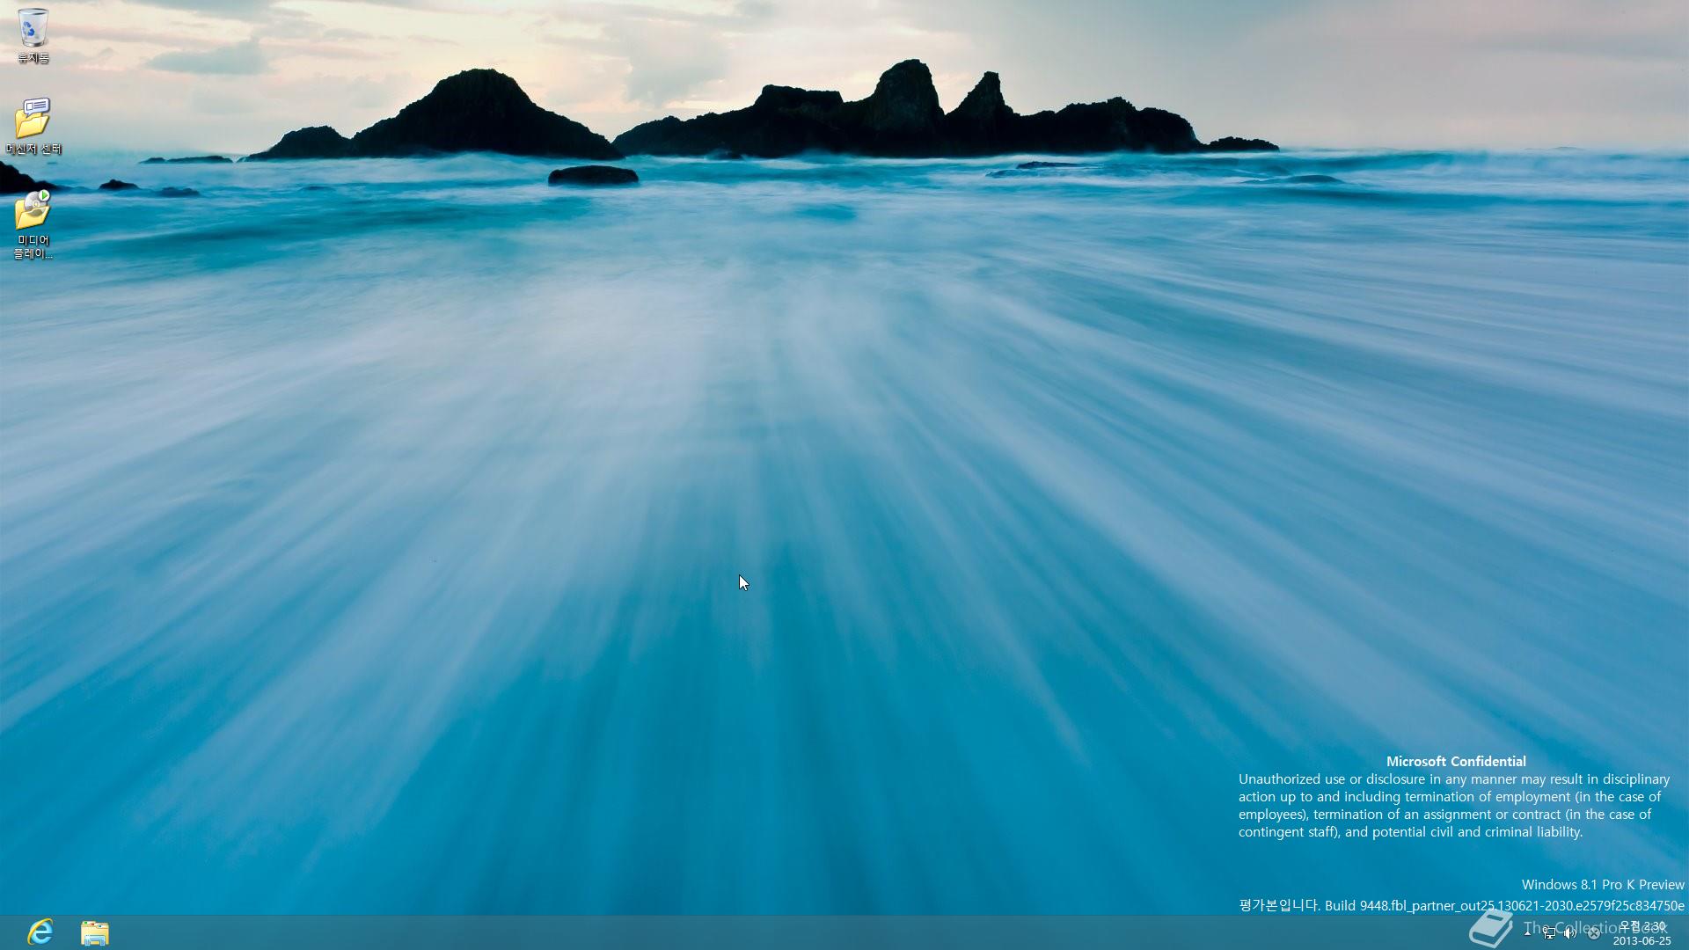This screenshot has width=1689, height=950.
Task: Click the network status tray icon
Action: click(1548, 933)
